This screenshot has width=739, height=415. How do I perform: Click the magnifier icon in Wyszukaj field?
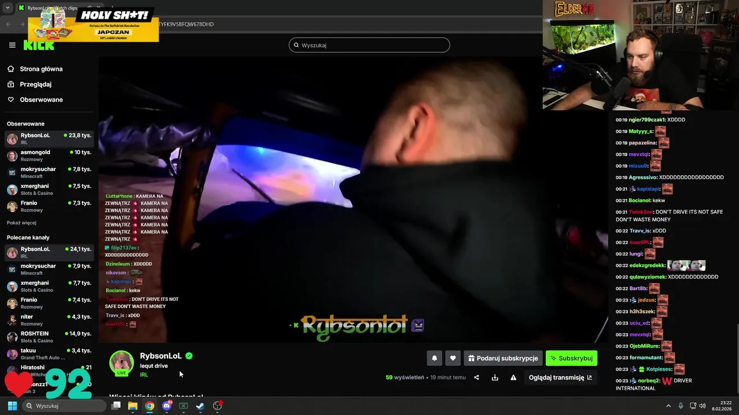pyautogui.click(x=296, y=45)
